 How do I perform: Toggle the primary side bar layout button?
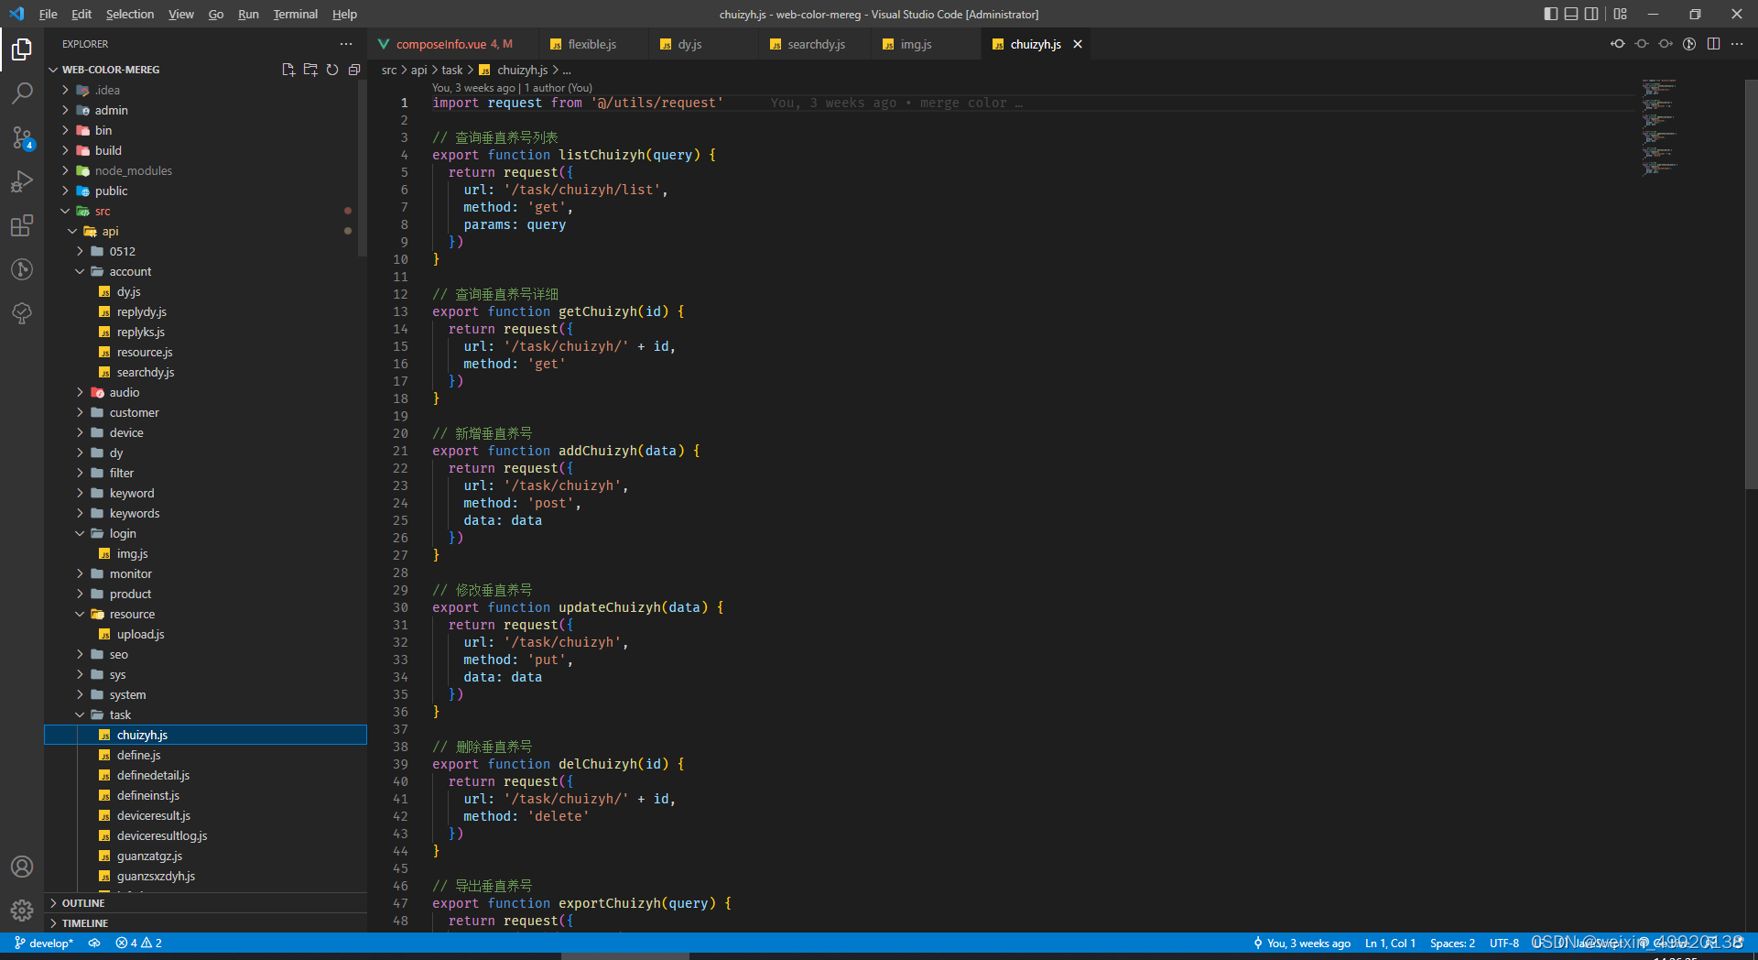[x=1550, y=14]
